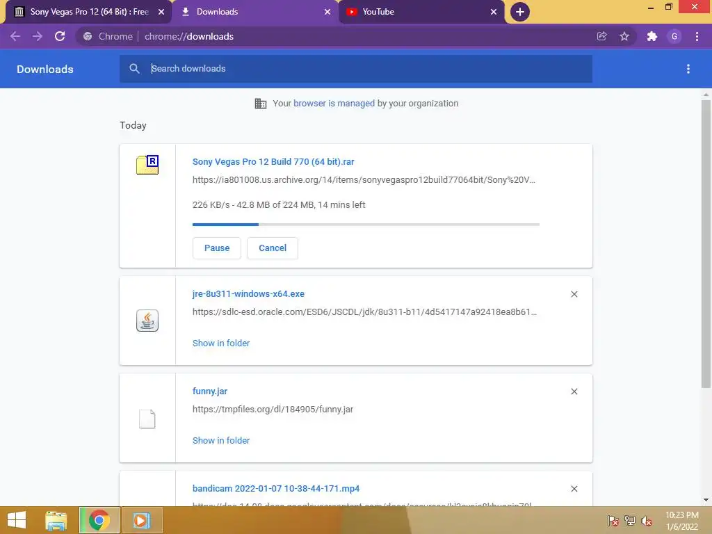Image resolution: width=712 pixels, height=534 pixels.
Task: Click the browser back arrow
Action: pyautogui.click(x=15, y=36)
